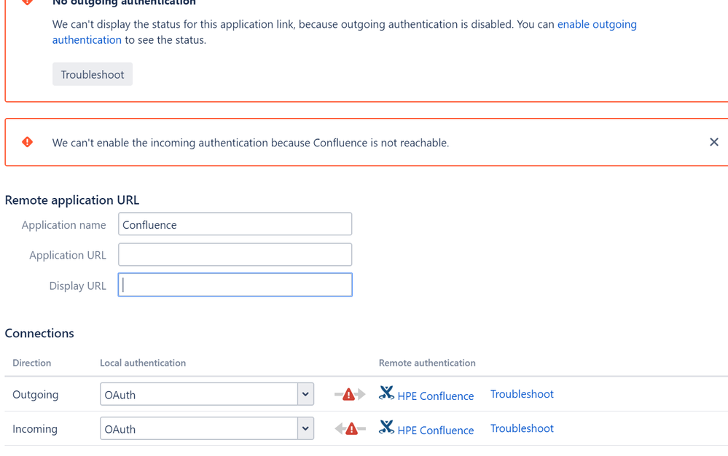
Task: Click the Troubleshoot button in the warning box
Action: pyautogui.click(x=93, y=74)
